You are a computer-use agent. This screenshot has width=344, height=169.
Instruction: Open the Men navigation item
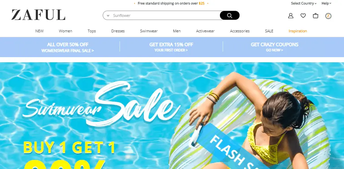pos(177,31)
